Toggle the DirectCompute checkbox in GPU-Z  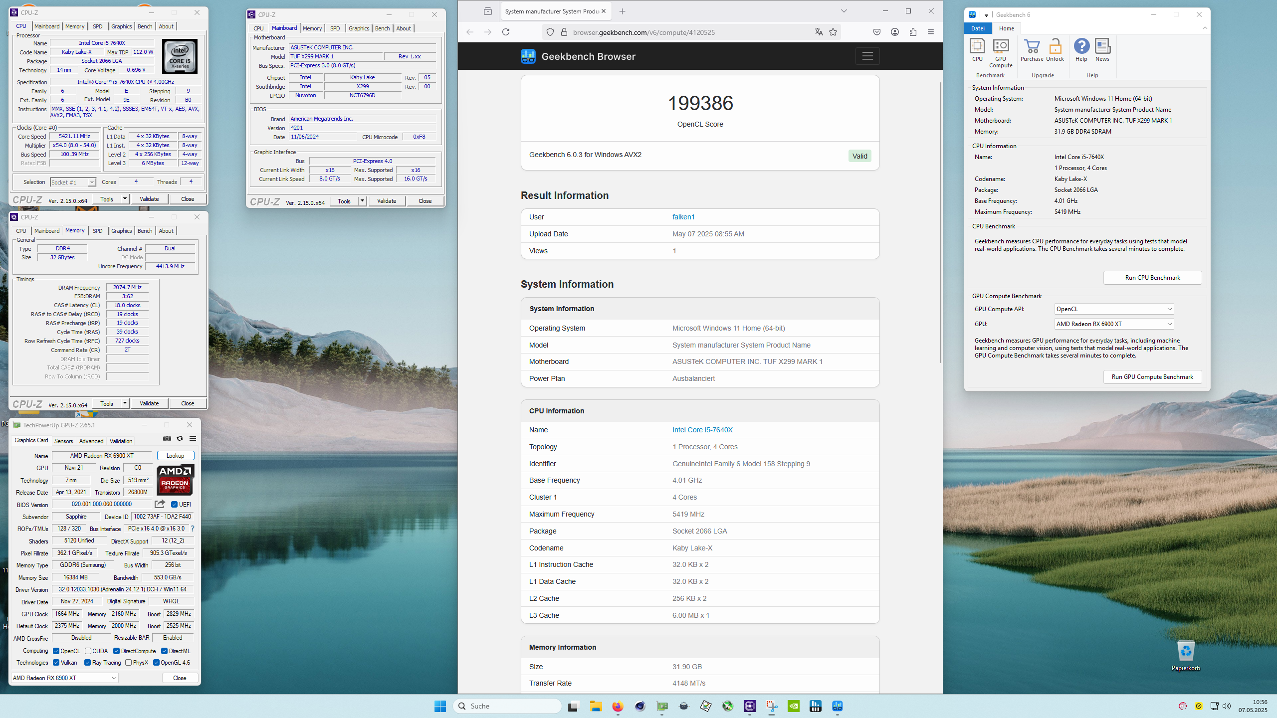(116, 651)
